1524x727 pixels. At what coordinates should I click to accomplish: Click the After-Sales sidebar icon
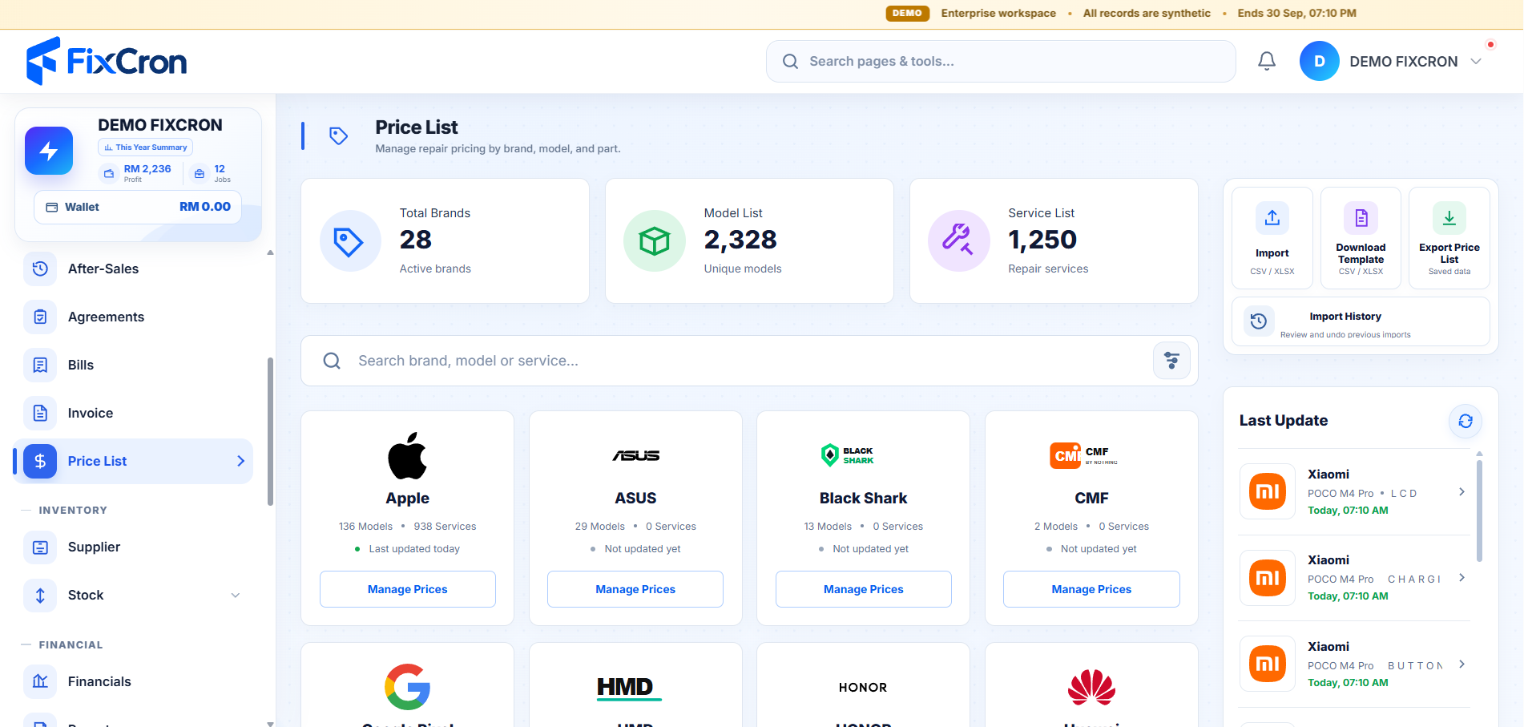tap(40, 269)
